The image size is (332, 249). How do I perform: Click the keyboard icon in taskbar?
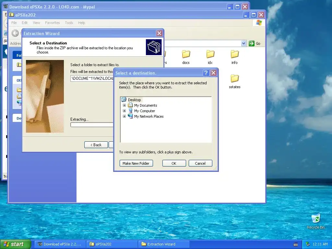click(x=296, y=244)
